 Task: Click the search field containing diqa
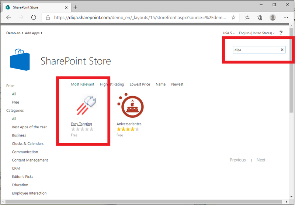pos(256,50)
